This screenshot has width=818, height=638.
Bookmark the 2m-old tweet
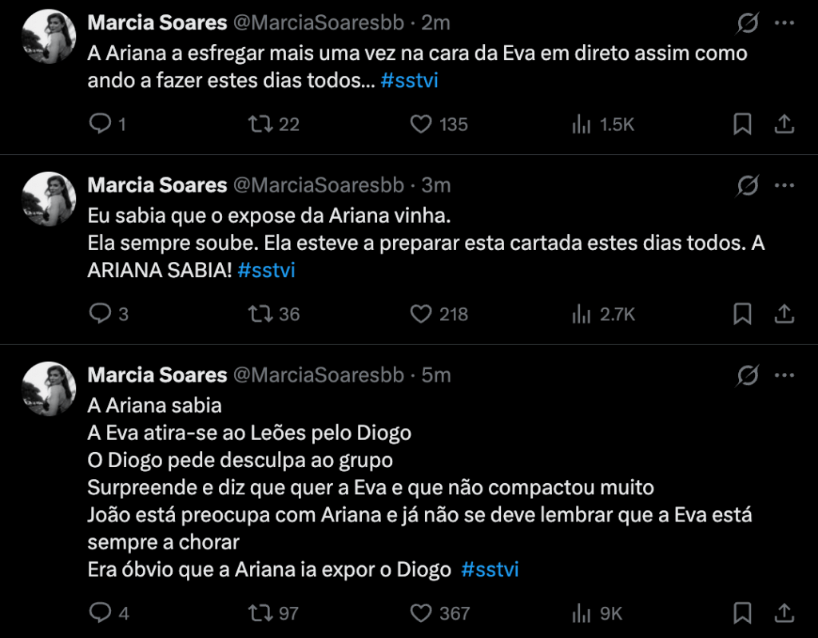click(x=742, y=124)
